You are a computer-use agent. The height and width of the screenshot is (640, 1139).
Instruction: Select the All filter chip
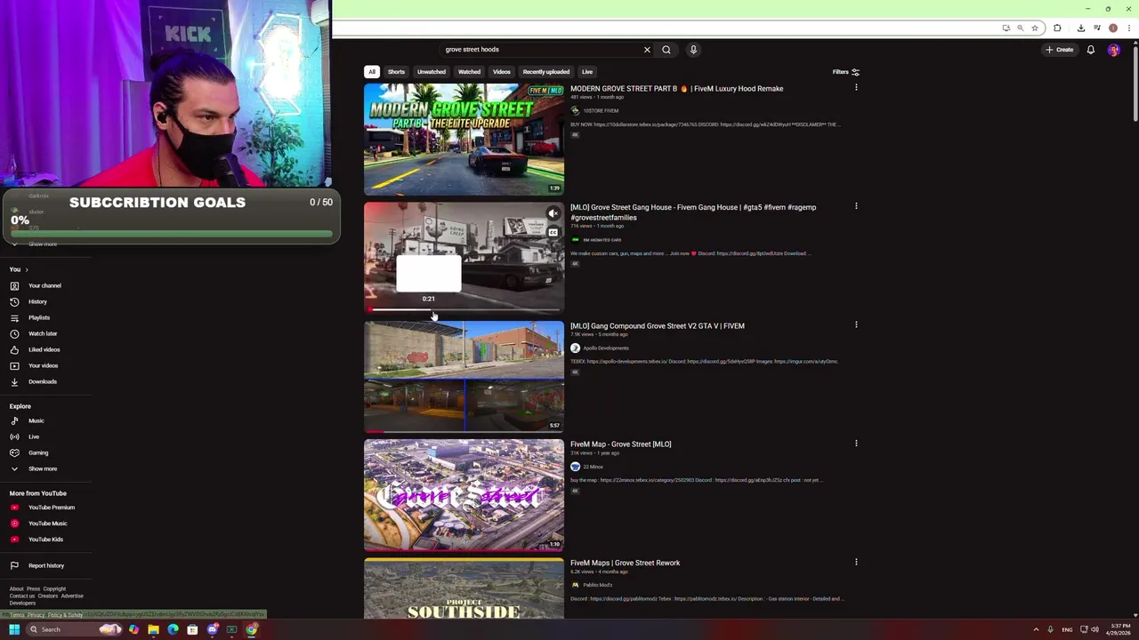tap(372, 72)
